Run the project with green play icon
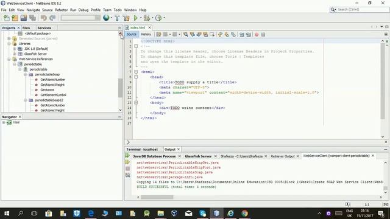The height and width of the screenshot is (219, 390). tap(135, 18)
